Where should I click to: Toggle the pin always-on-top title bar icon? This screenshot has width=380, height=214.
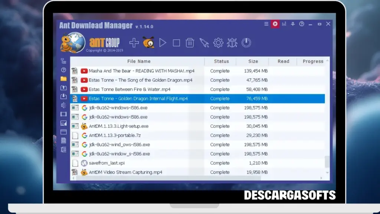point(293,24)
